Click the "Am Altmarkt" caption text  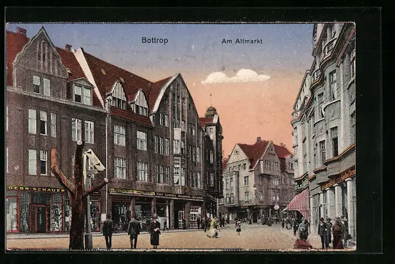click(241, 41)
